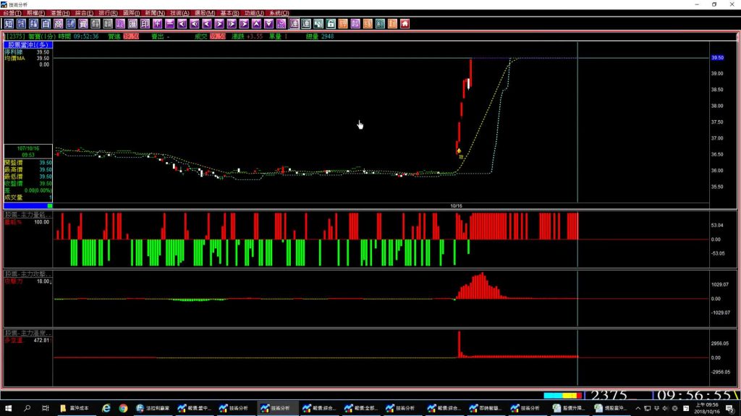Launch Google Chrome from taskbar
The image size is (741, 416).
pyautogui.click(x=123, y=408)
